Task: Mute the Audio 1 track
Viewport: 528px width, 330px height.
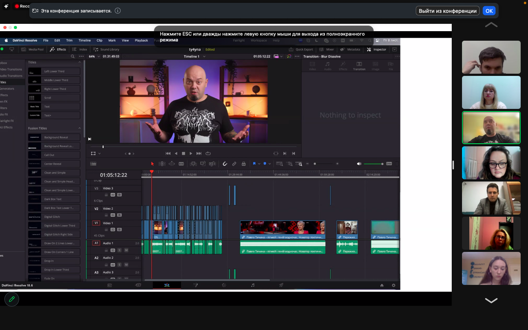Action: tap(126, 250)
